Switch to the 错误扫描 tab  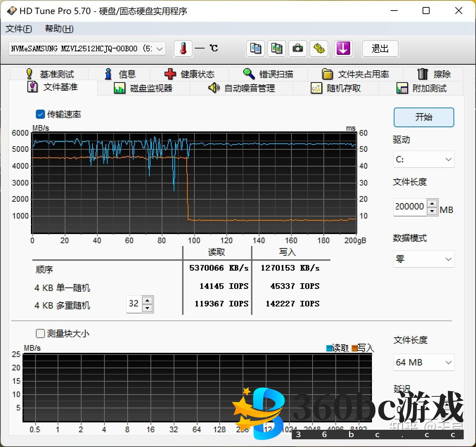click(x=268, y=74)
